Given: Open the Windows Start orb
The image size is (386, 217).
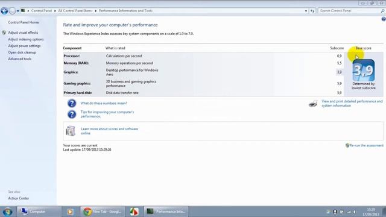Looking at the screenshot, I should pos(7,212).
